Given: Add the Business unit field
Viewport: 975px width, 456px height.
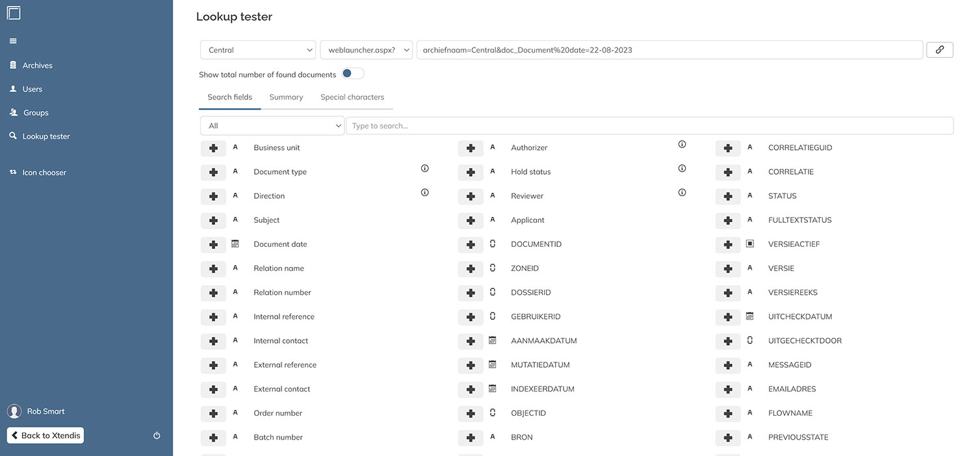Looking at the screenshot, I should click(213, 148).
